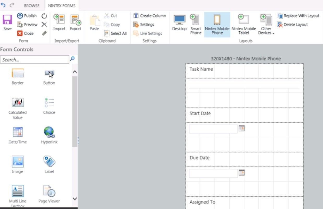Click the panel splitter collapse handle

[x=78, y=141]
